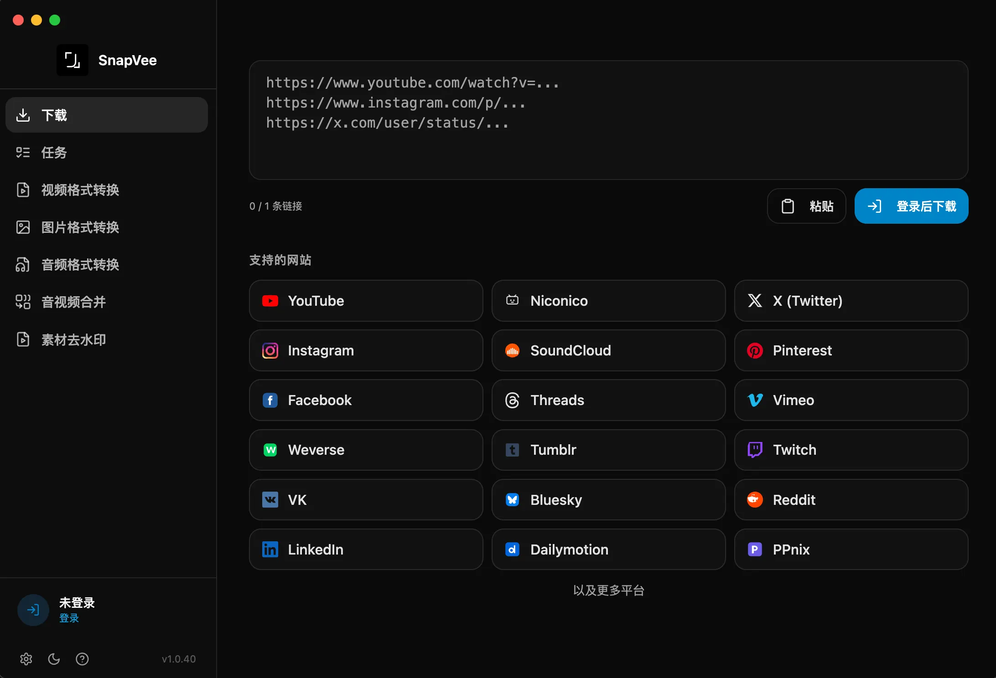Click the X (Twitter) logo icon
996x678 pixels.
pyautogui.click(x=755, y=301)
